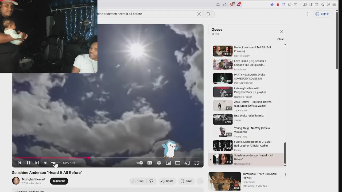
Task: Open more actions menu below video
Action: coord(200,181)
